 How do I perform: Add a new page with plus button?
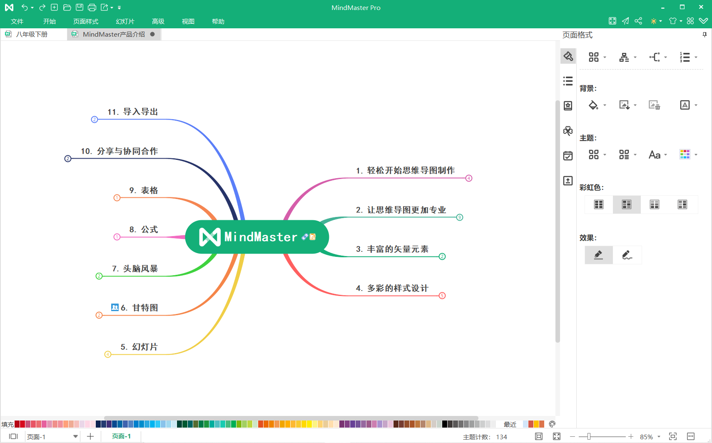[90, 436]
